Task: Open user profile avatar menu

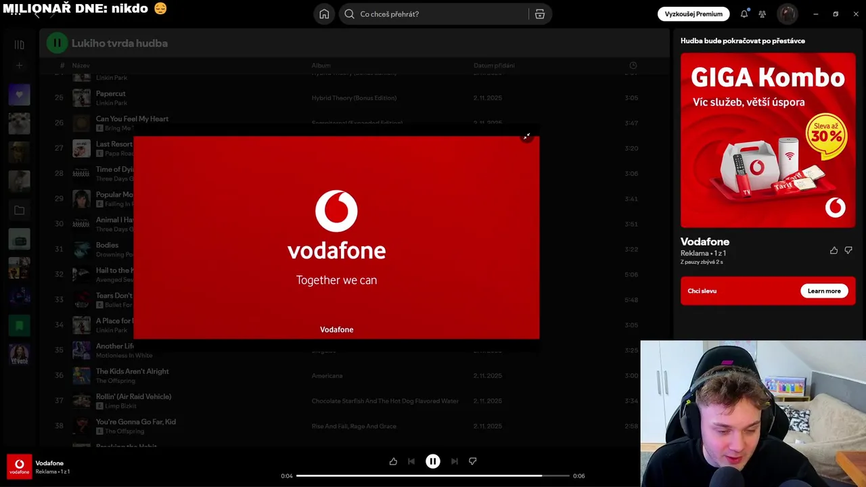Action: coord(787,14)
